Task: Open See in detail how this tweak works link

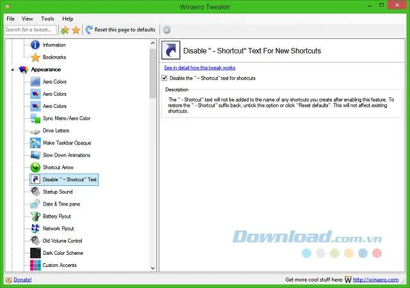Action: [x=199, y=68]
